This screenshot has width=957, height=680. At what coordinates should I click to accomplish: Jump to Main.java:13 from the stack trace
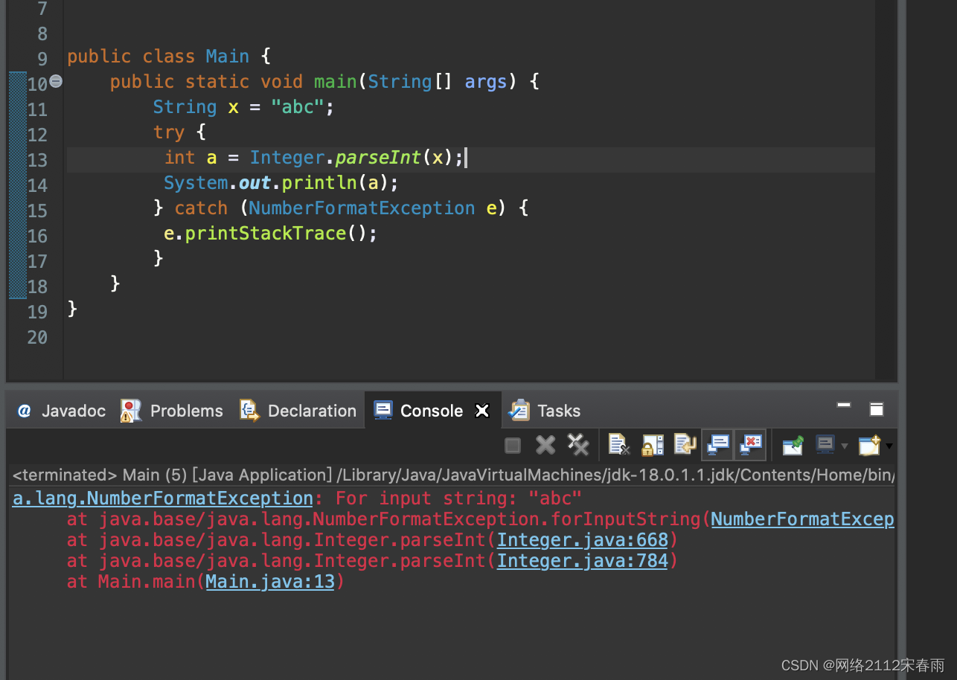(x=270, y=582)
